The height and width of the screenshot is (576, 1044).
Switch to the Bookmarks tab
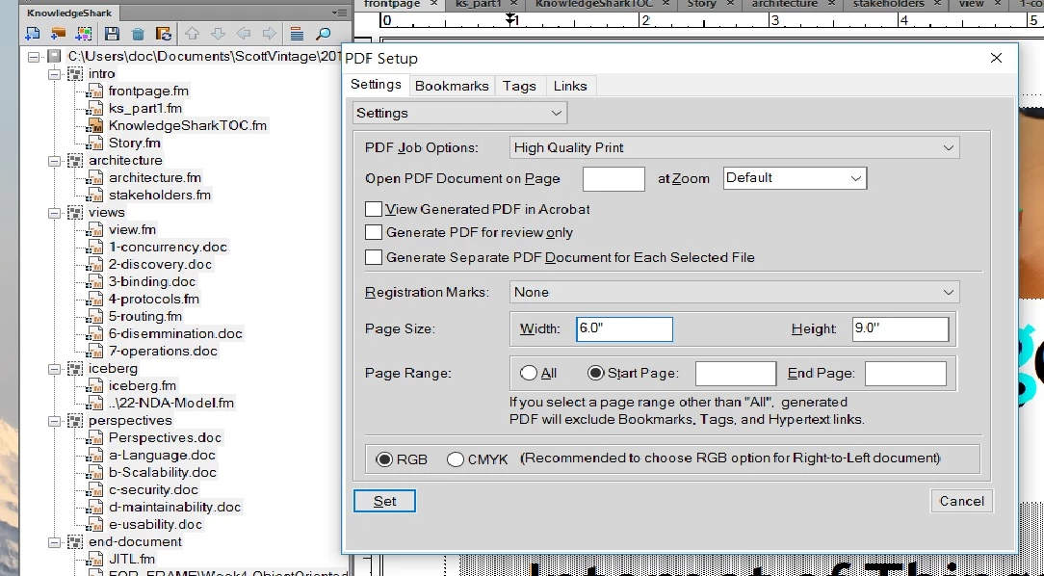tap(452, 86)
